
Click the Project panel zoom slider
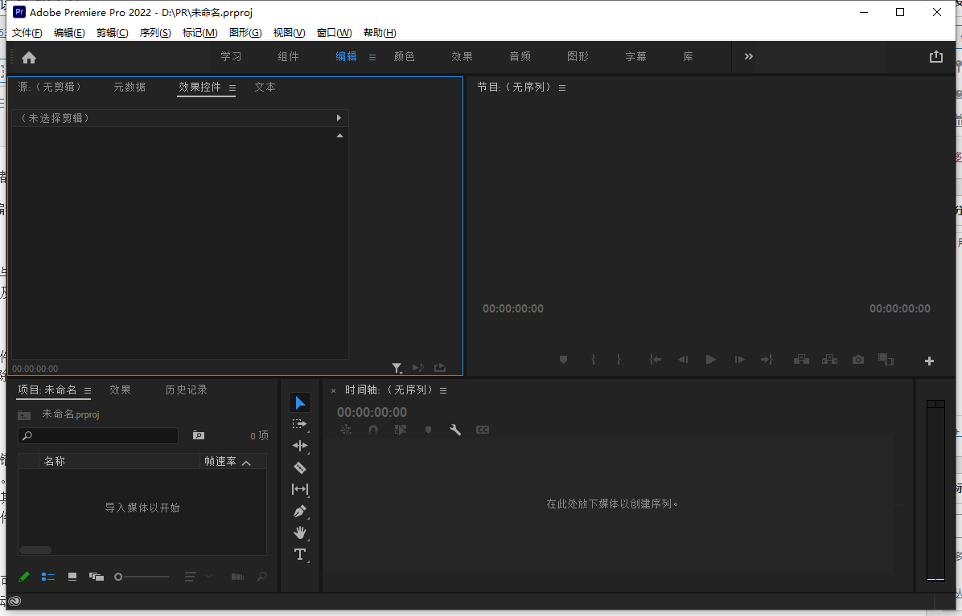[x=141, y=577]
